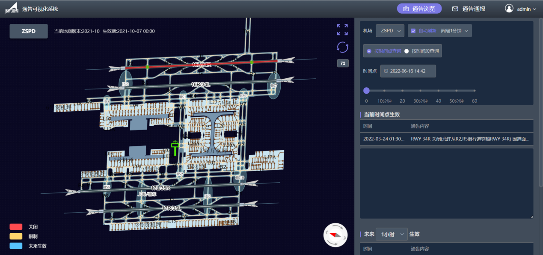Viewport: 543px width, 255px height.
Task: Click the ZSPD button above map
Action: coord(29,31)
